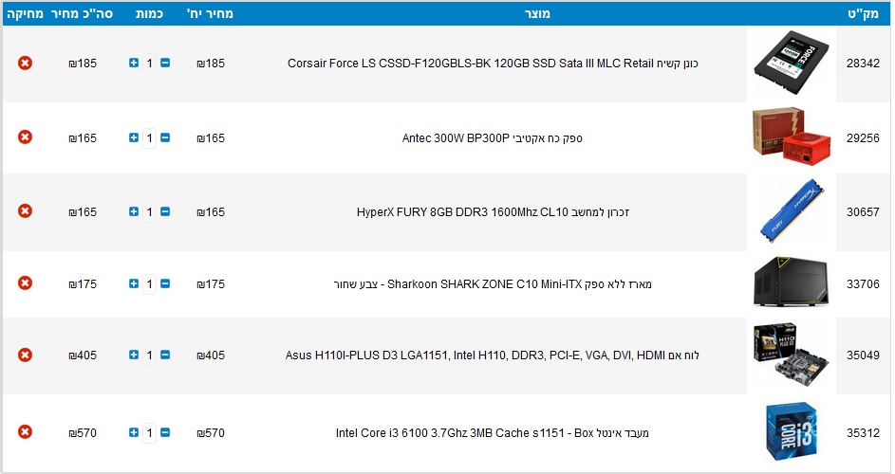Click the quantity field for the Intel i3
This screenshot has height=474, width=895.
click(x=149, y=432)
